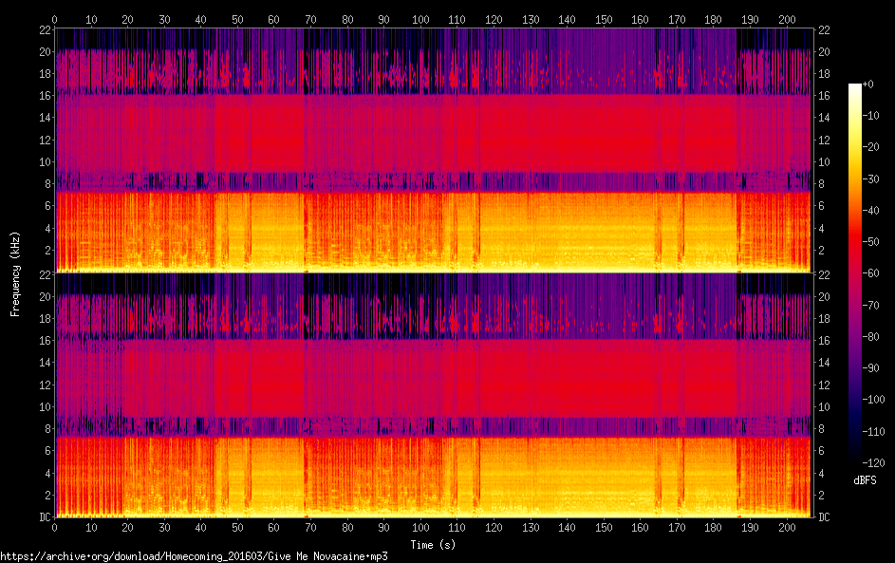
Task: Click the 'Frequency (kHz)' axis label
Action: (15, 273)
